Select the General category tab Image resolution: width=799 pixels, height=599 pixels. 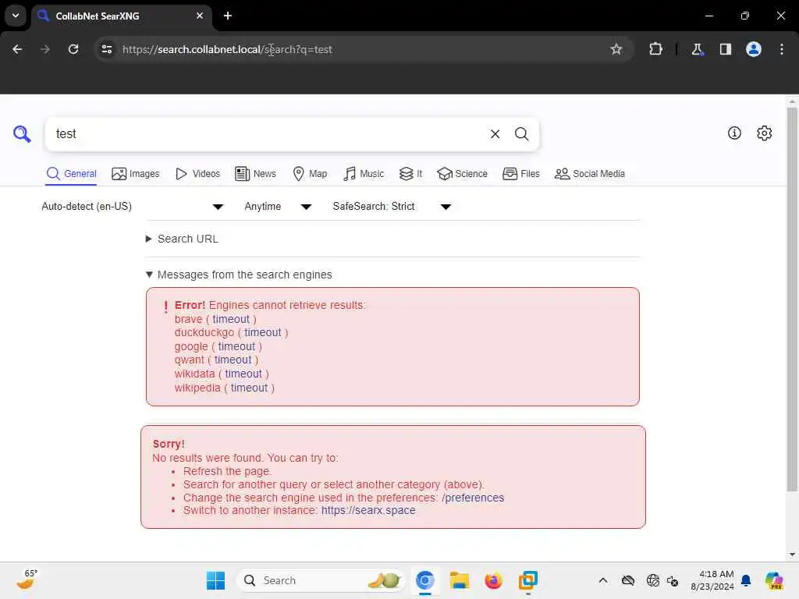pyautogui.click(x=71, y=174)
